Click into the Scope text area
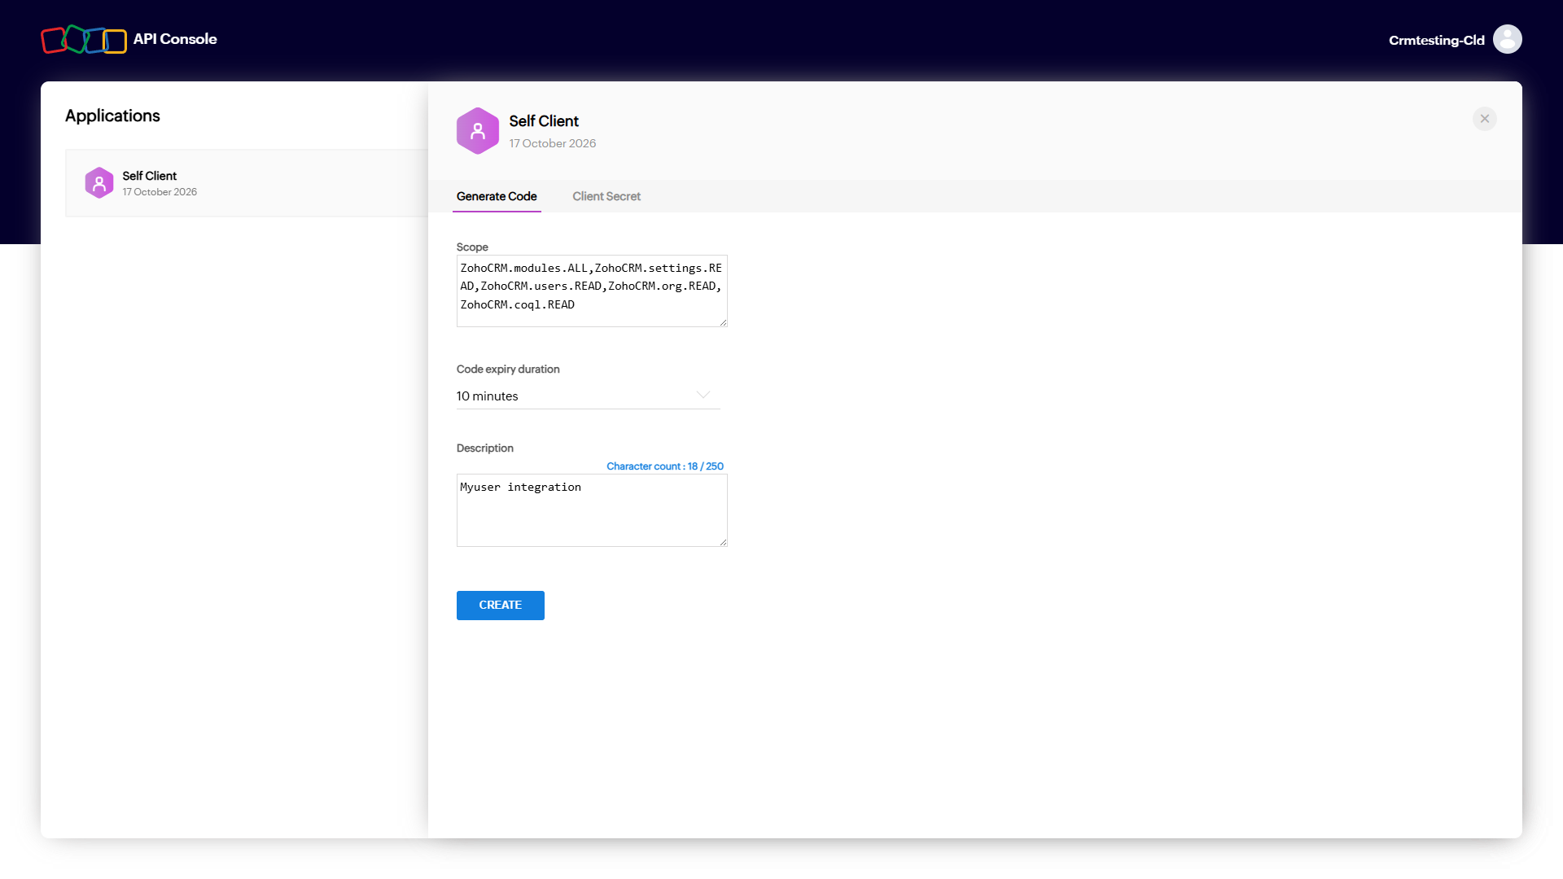This screenshot has height=879, width=1563. click(x=592, y=291)
